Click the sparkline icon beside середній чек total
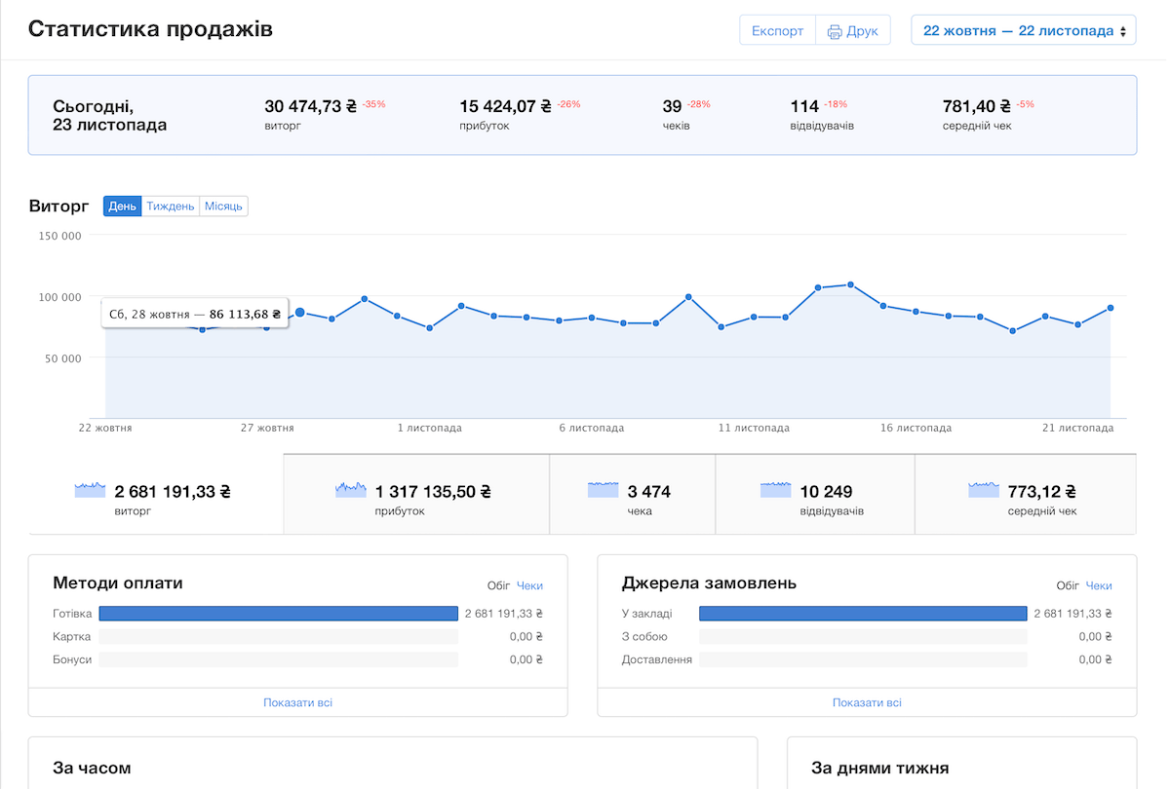Viewport: 1170px width, 789px height. pos(983,490)
